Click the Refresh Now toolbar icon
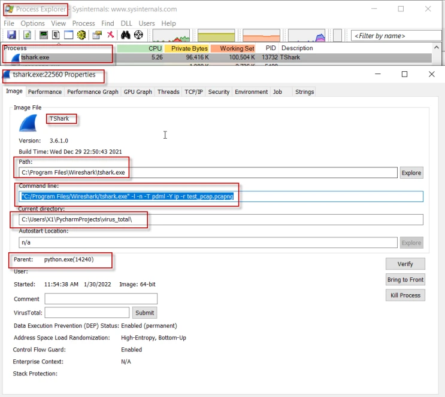445x397 pixels. pyautogui.click(x=27, y=35)
